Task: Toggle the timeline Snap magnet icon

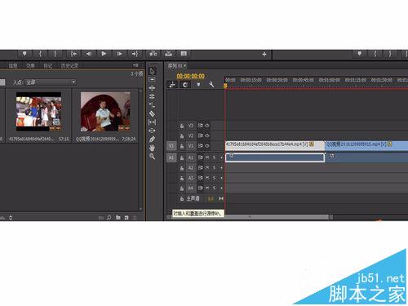Action: 185,85
